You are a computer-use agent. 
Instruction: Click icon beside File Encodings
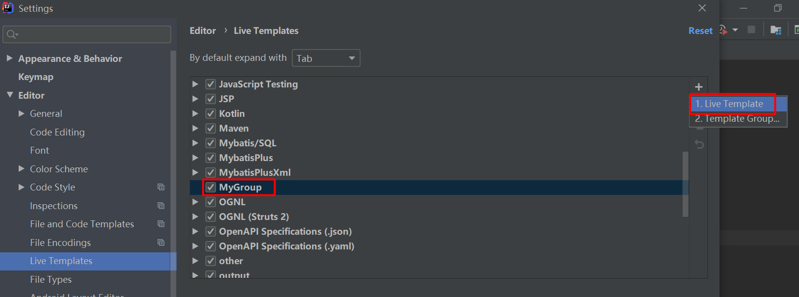pyautogui.click(x=161, y=243)
